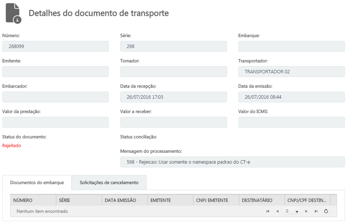
Task: Go to first page of grid
Action: coord(268,211)
